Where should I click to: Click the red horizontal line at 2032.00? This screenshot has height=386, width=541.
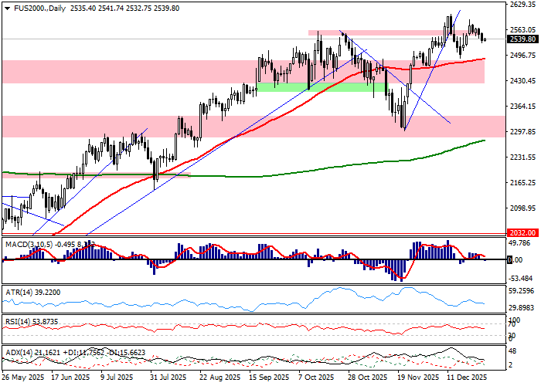pos(232,232)
